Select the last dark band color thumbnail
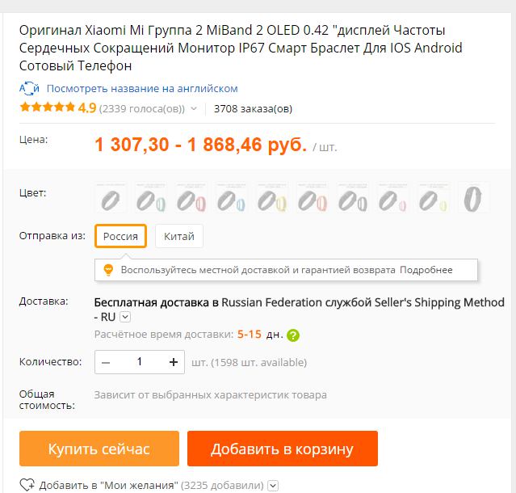Screen dimensions: 516x493 pyautogui.click(x=473, y=198)
